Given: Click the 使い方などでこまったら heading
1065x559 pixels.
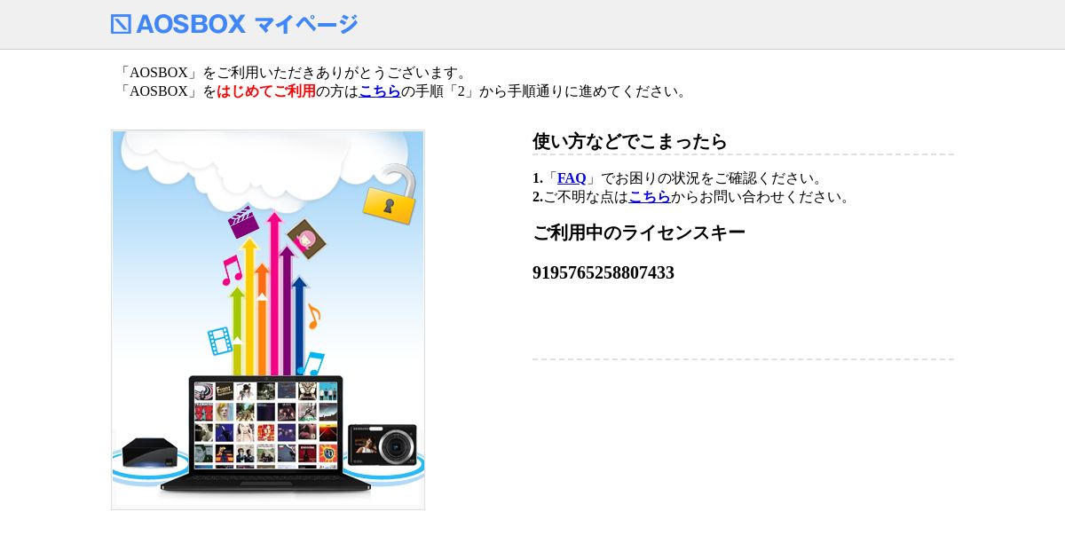Looking at the screenshot, I should tap(629, 141).
